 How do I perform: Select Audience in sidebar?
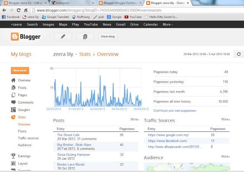click(24, 145)
